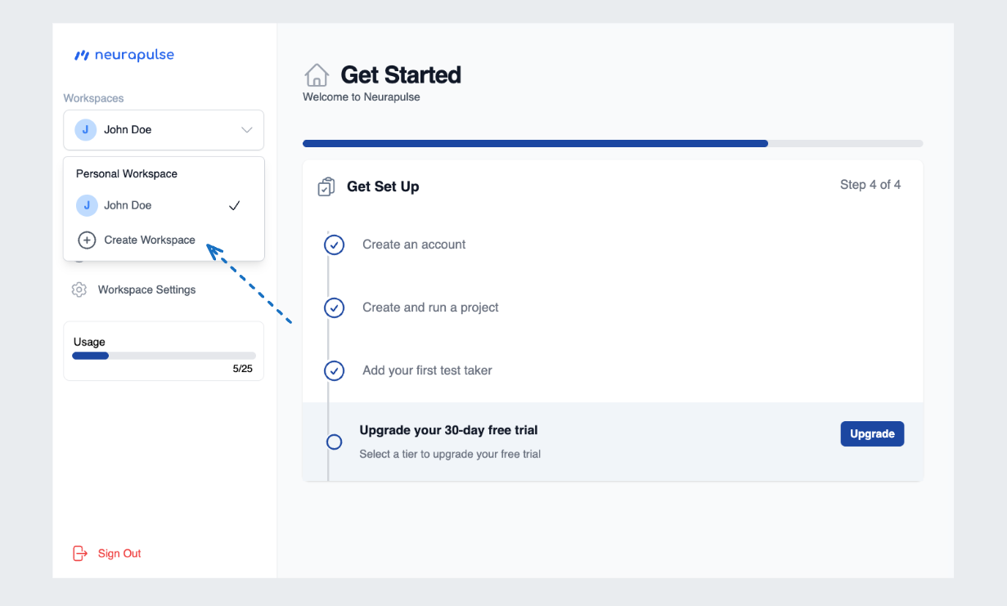Image resolution: width=1007 pixels, height=606 pixels.
Task: Click the John Doe avatar badge in sidebar
Action: pyautogui.click(x=85, y=129)
